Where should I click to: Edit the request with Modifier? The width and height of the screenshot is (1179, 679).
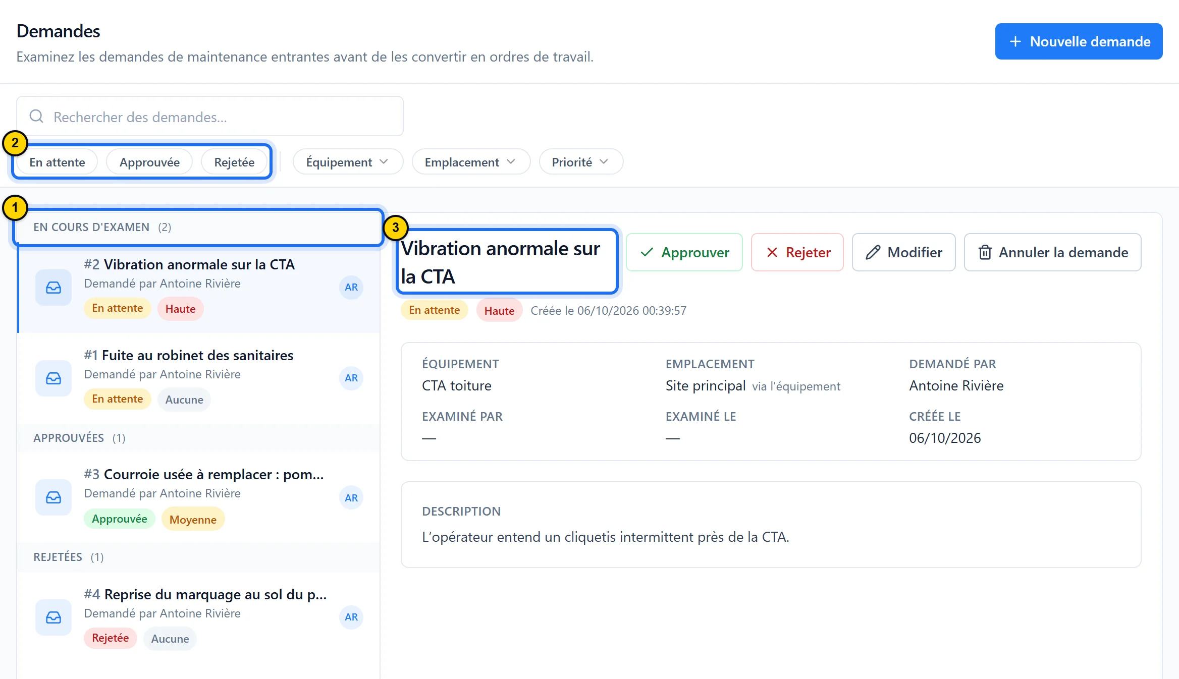[x=904, y=252]
